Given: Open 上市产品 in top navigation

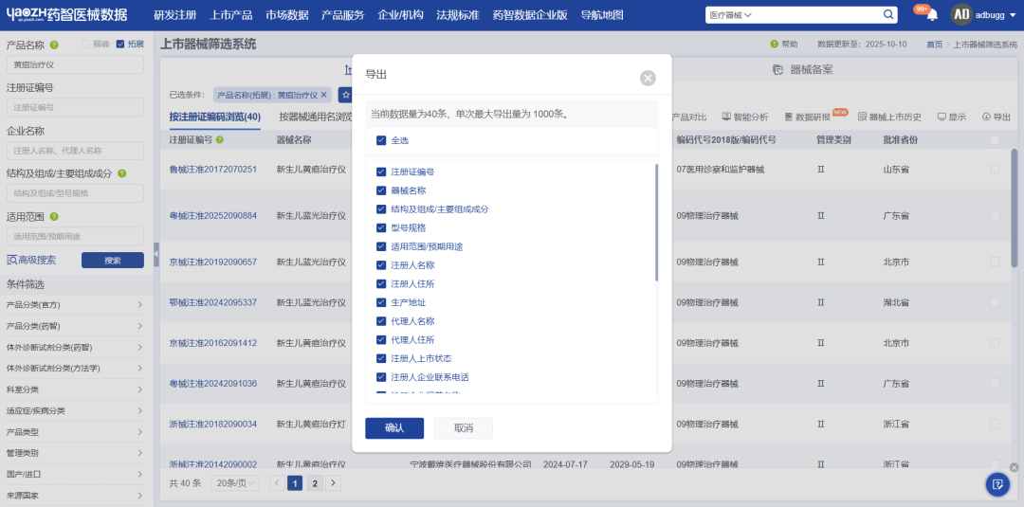Looking at the screenshot, I should point(232,15).
